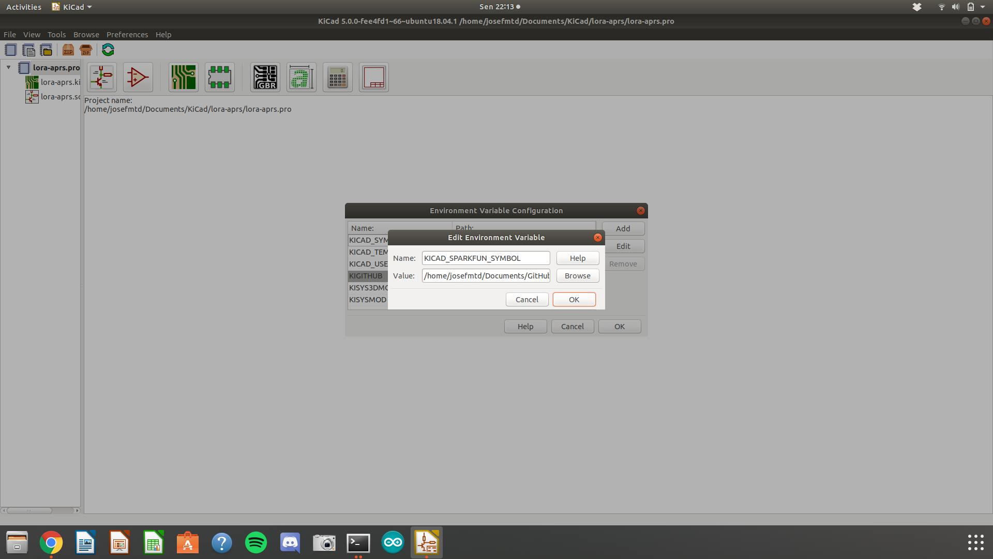Launch Pcbnew PCB layout editor
This screenshot has height=559, width=993.
(183, 77)
